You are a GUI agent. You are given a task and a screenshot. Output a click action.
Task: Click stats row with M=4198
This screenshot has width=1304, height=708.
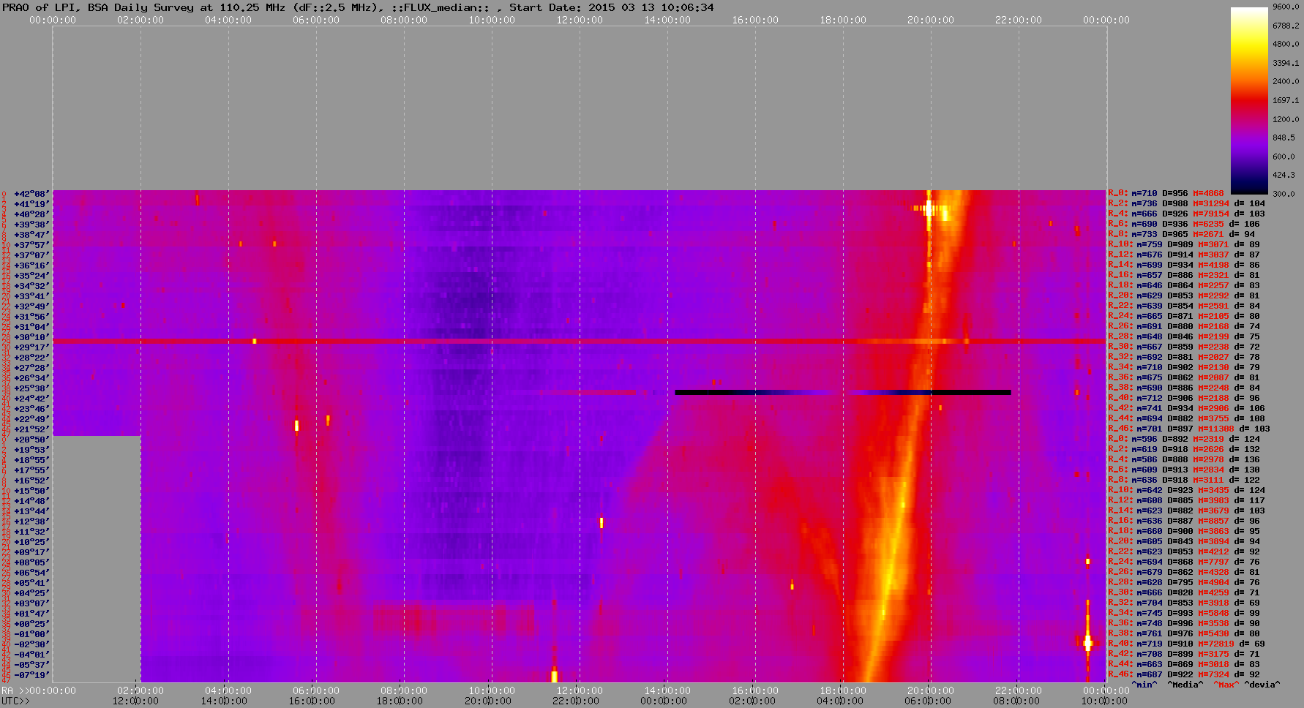(x=1184, y=265)
